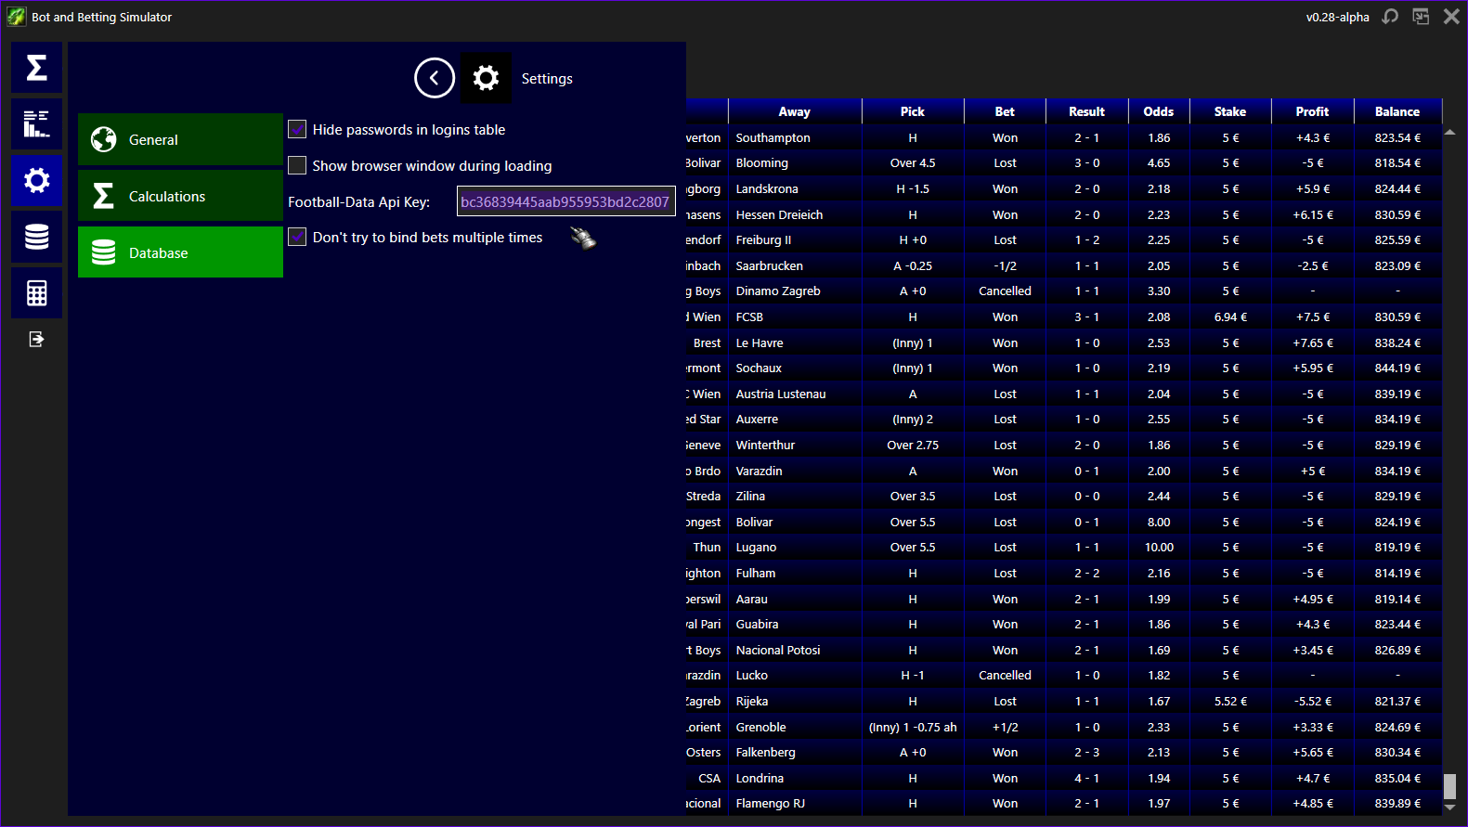Click the -1/2 bet cell for Saarbrucken
Image resolution: width=1468 pixels, height=827 pixels.
click(1005, 265)
